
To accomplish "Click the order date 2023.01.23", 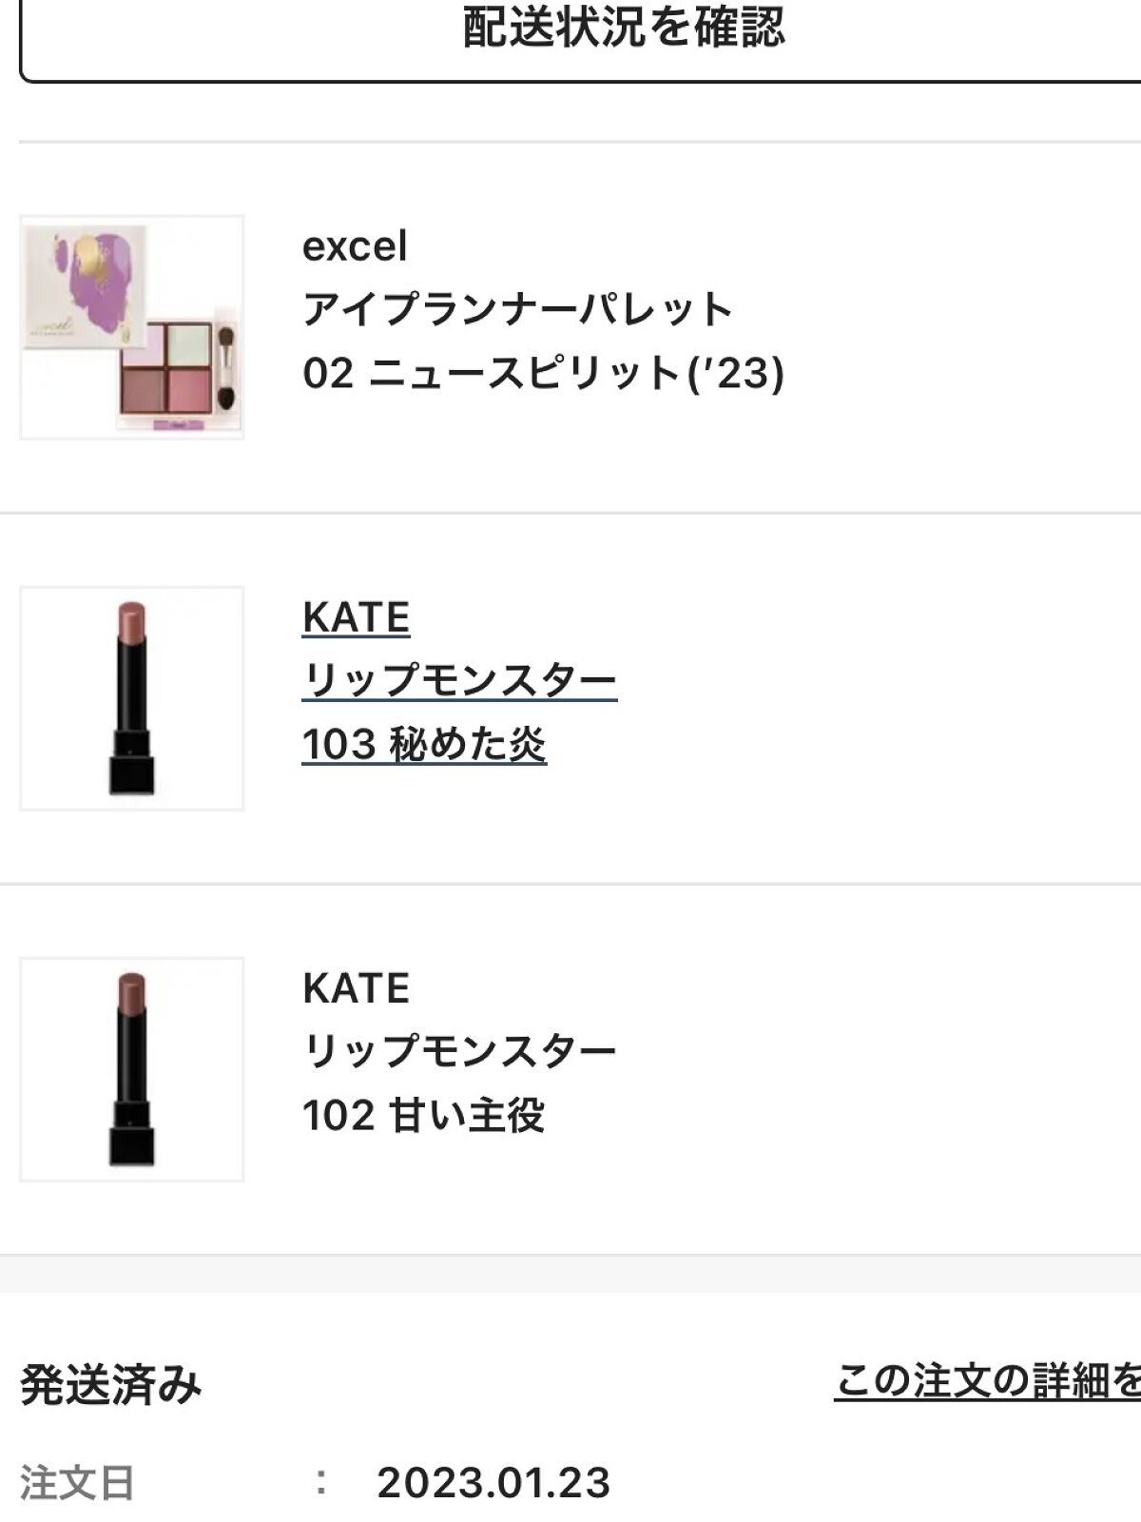I will 493,1482.
